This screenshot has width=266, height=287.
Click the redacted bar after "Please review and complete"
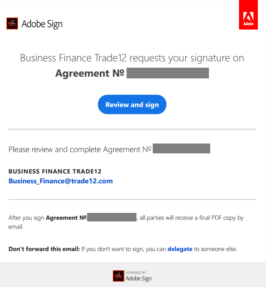[x=181, y=149]
